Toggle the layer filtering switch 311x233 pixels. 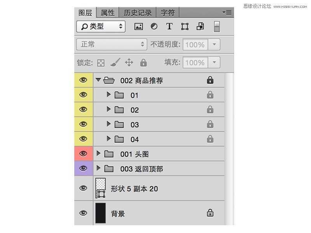217,26
